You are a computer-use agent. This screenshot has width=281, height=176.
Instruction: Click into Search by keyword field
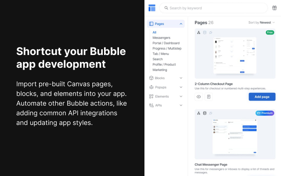[213, 8]
